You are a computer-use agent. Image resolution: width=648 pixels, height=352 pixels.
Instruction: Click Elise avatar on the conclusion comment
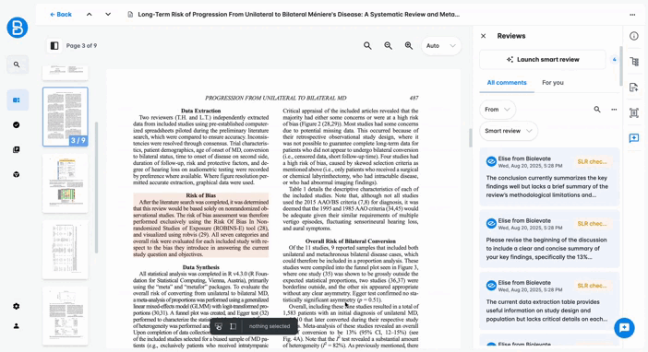491,162
